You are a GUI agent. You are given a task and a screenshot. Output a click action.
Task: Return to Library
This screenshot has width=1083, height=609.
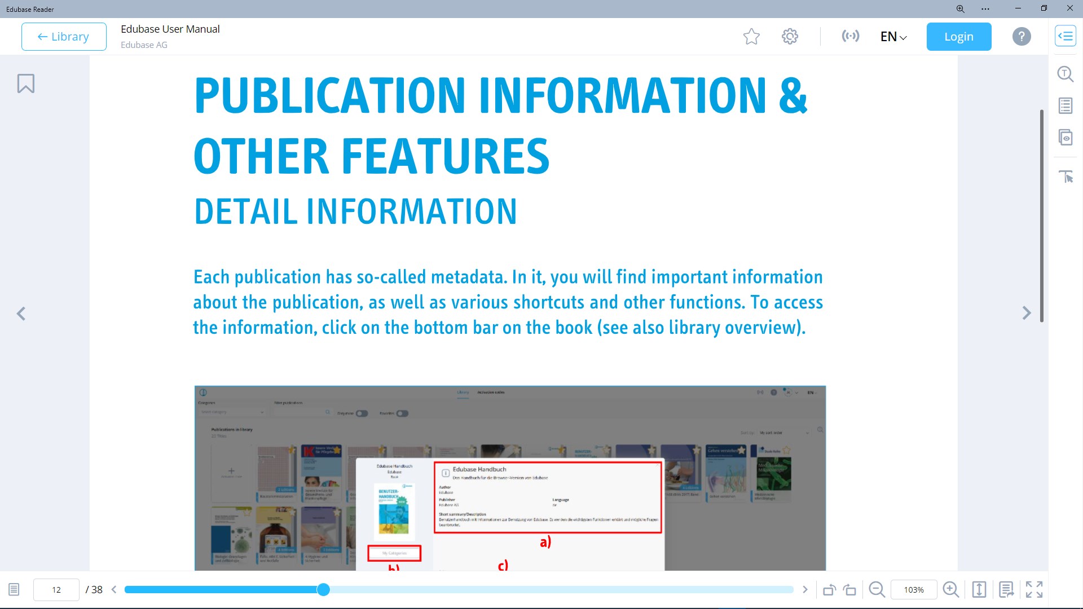tap(64, 37)
